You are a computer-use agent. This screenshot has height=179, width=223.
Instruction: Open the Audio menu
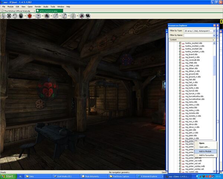coord(46,7)
